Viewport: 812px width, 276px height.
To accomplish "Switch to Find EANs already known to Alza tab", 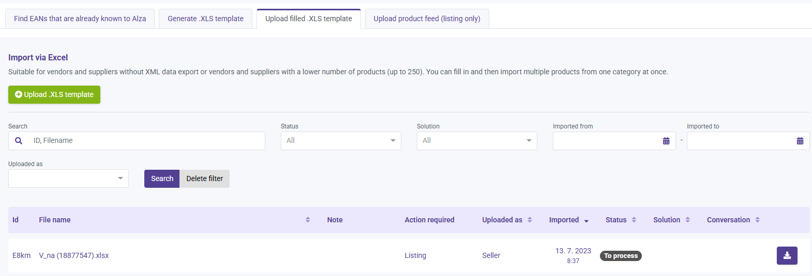I will coord(80,19).
